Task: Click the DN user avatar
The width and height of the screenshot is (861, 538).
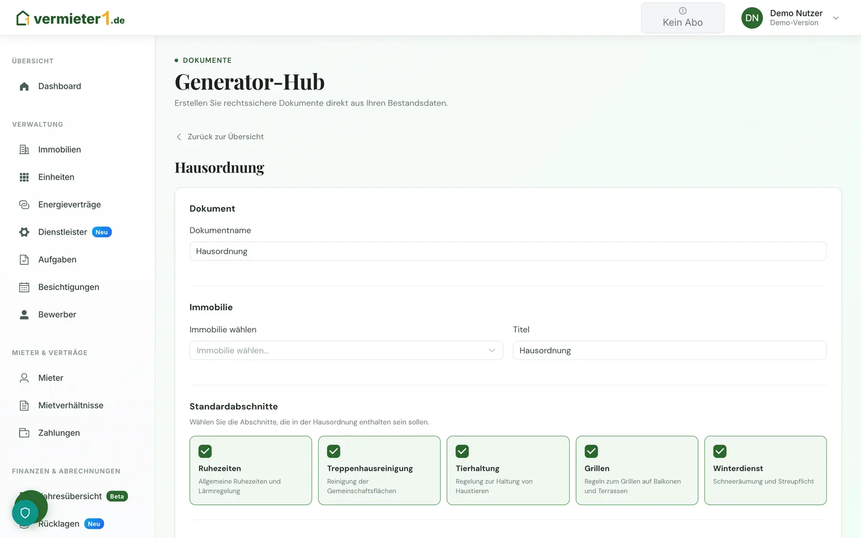Action: [x=752, y=18]
